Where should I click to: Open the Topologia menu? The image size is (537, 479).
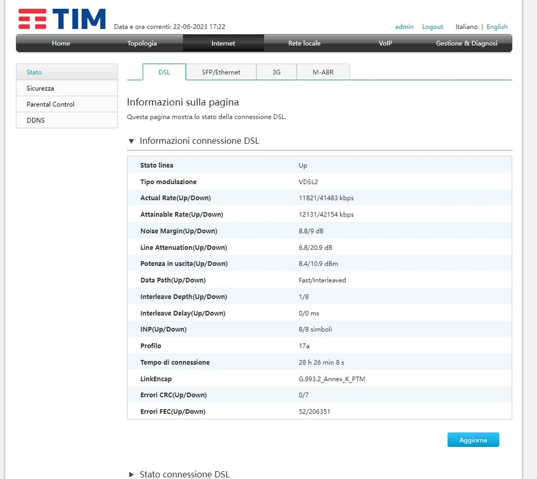coord(142,44)
